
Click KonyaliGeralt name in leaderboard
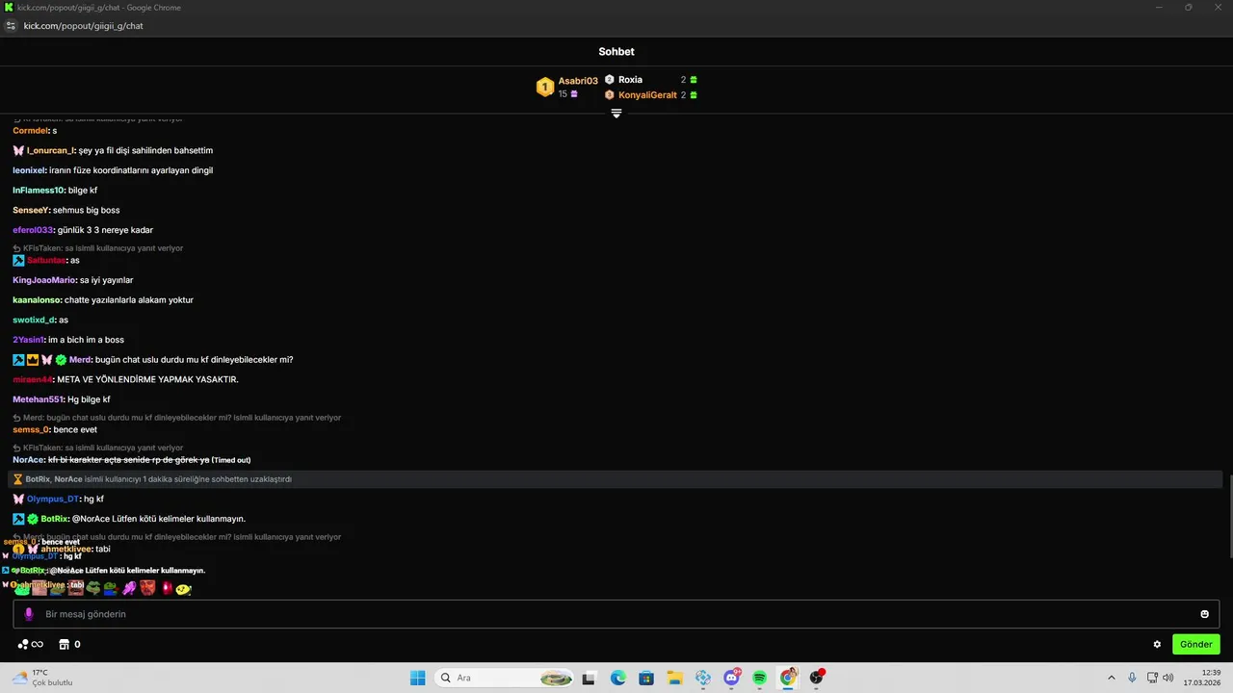[647, 95]
